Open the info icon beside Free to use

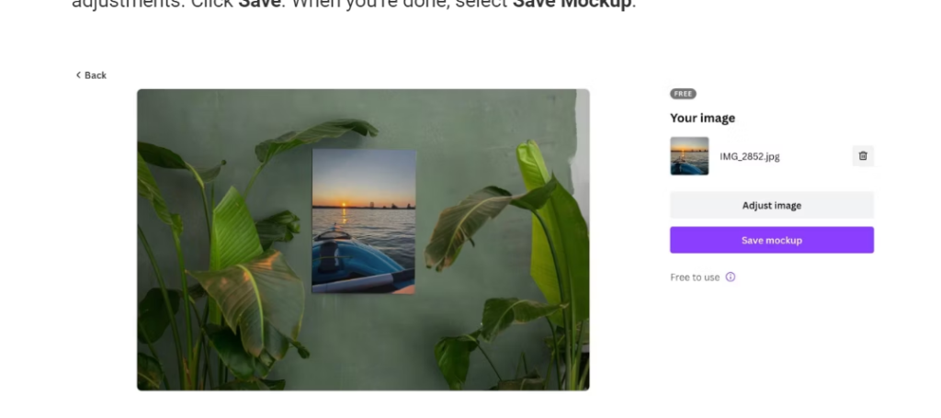click(731, 277)
